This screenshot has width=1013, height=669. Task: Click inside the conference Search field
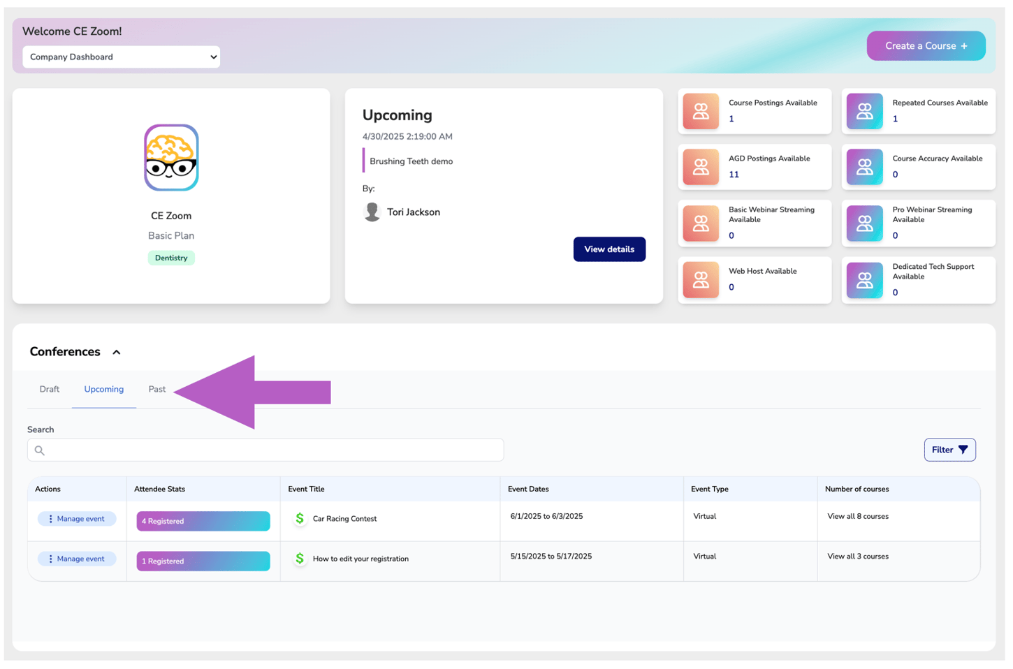(265, 450)
